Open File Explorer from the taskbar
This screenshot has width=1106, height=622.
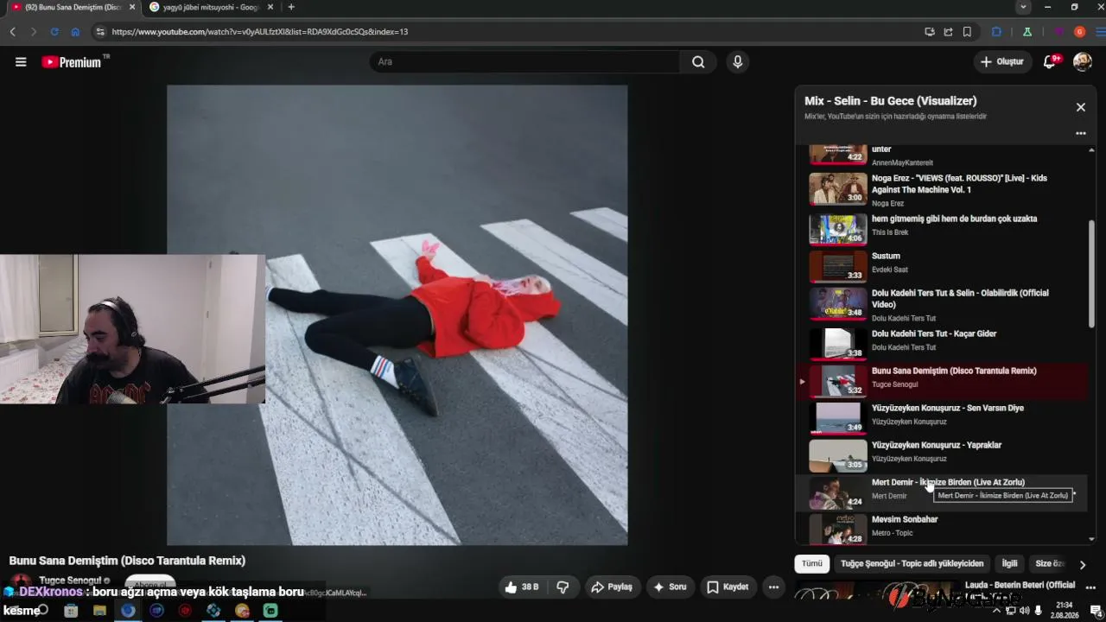pos(99,611)
